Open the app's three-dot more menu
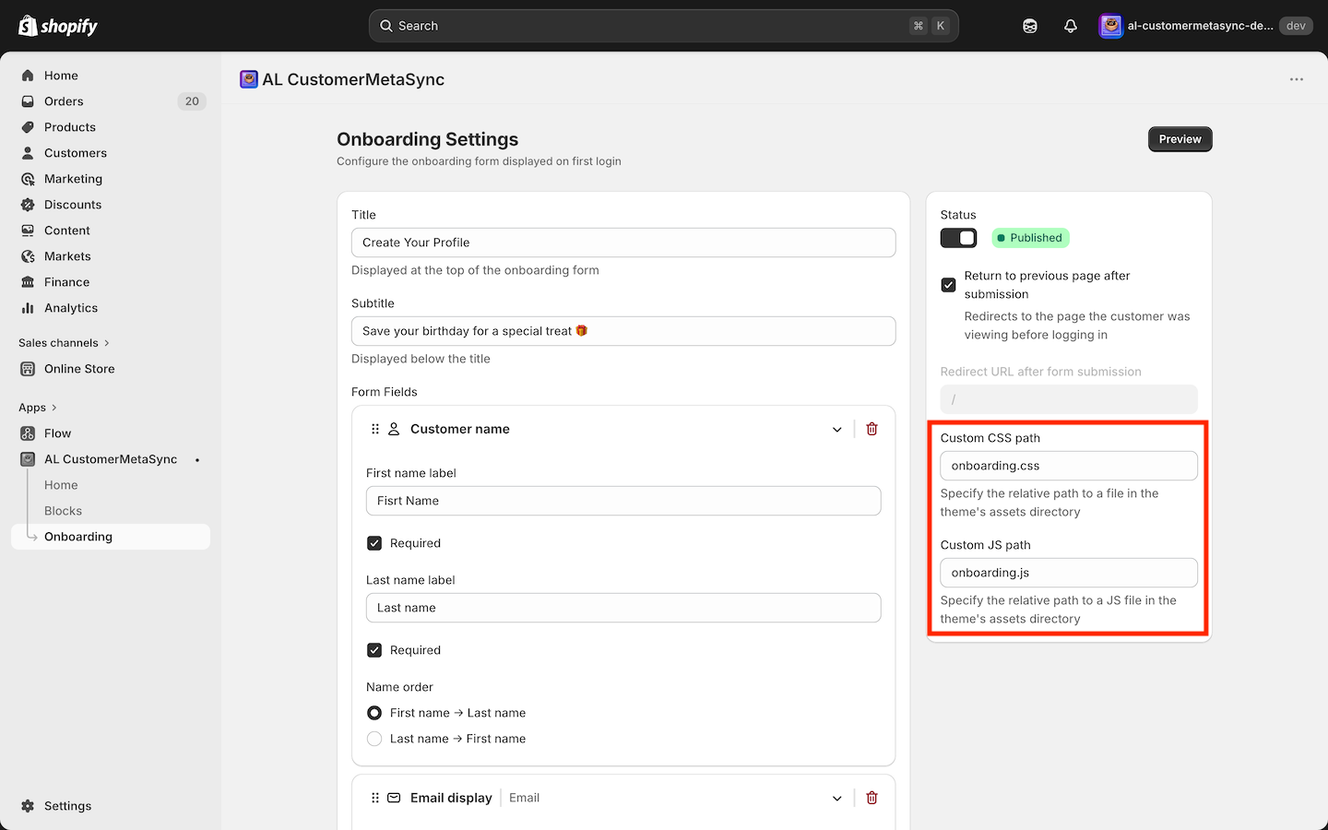Image resolution: width=1328 pixels, height=830 pixels. coord(1297,79)
